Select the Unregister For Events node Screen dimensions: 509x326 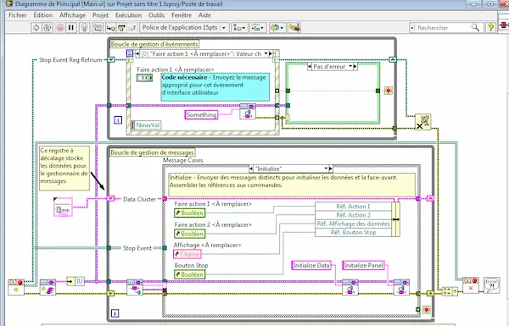coord(423,122)
